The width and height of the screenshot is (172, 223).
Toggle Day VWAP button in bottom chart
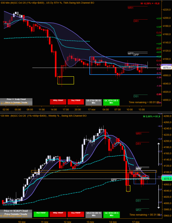pyautogui.click(x=76, y=214)
